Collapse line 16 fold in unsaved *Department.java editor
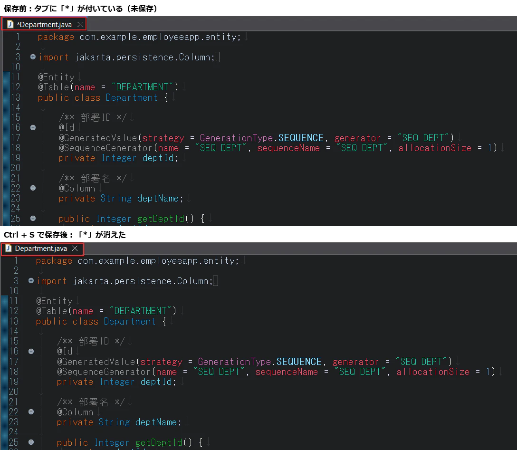The image size is (517, 450). (x=33, y=127)
